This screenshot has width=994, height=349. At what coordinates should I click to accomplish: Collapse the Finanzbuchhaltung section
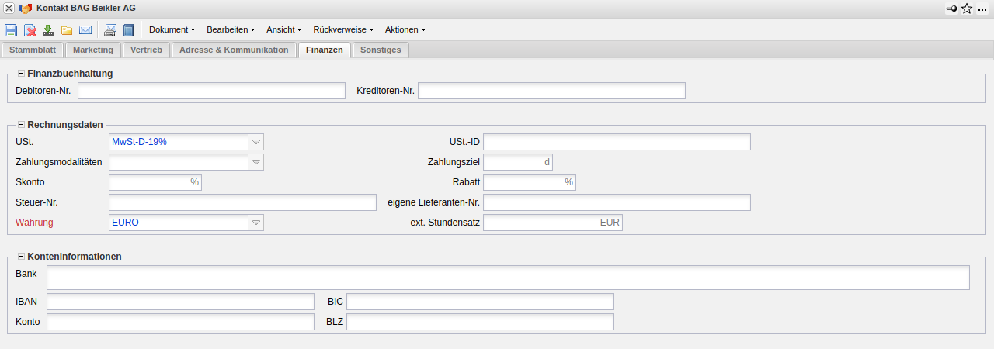coord(21,74)
